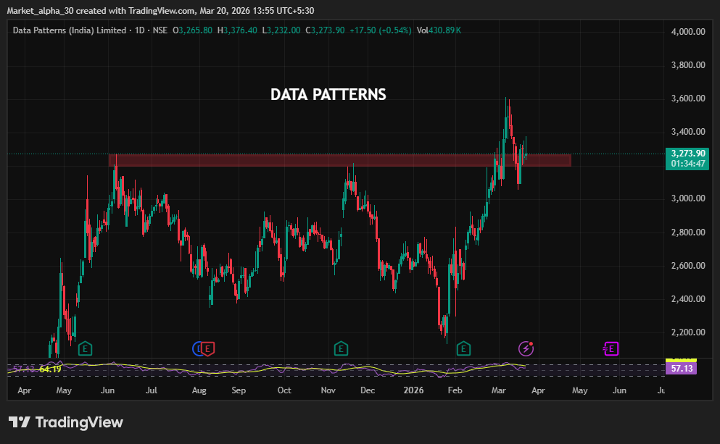The width and height of the screenshot is (720, 444).
Task: Click the blue D dividend icon above Aug
Action: tap(198, 349)
